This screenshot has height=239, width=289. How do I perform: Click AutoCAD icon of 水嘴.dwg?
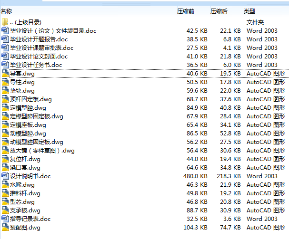click(x=5, y=184)
